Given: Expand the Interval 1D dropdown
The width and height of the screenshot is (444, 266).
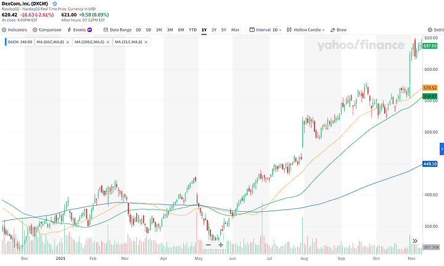Looking at the screenshot, I should click(265, 30).
